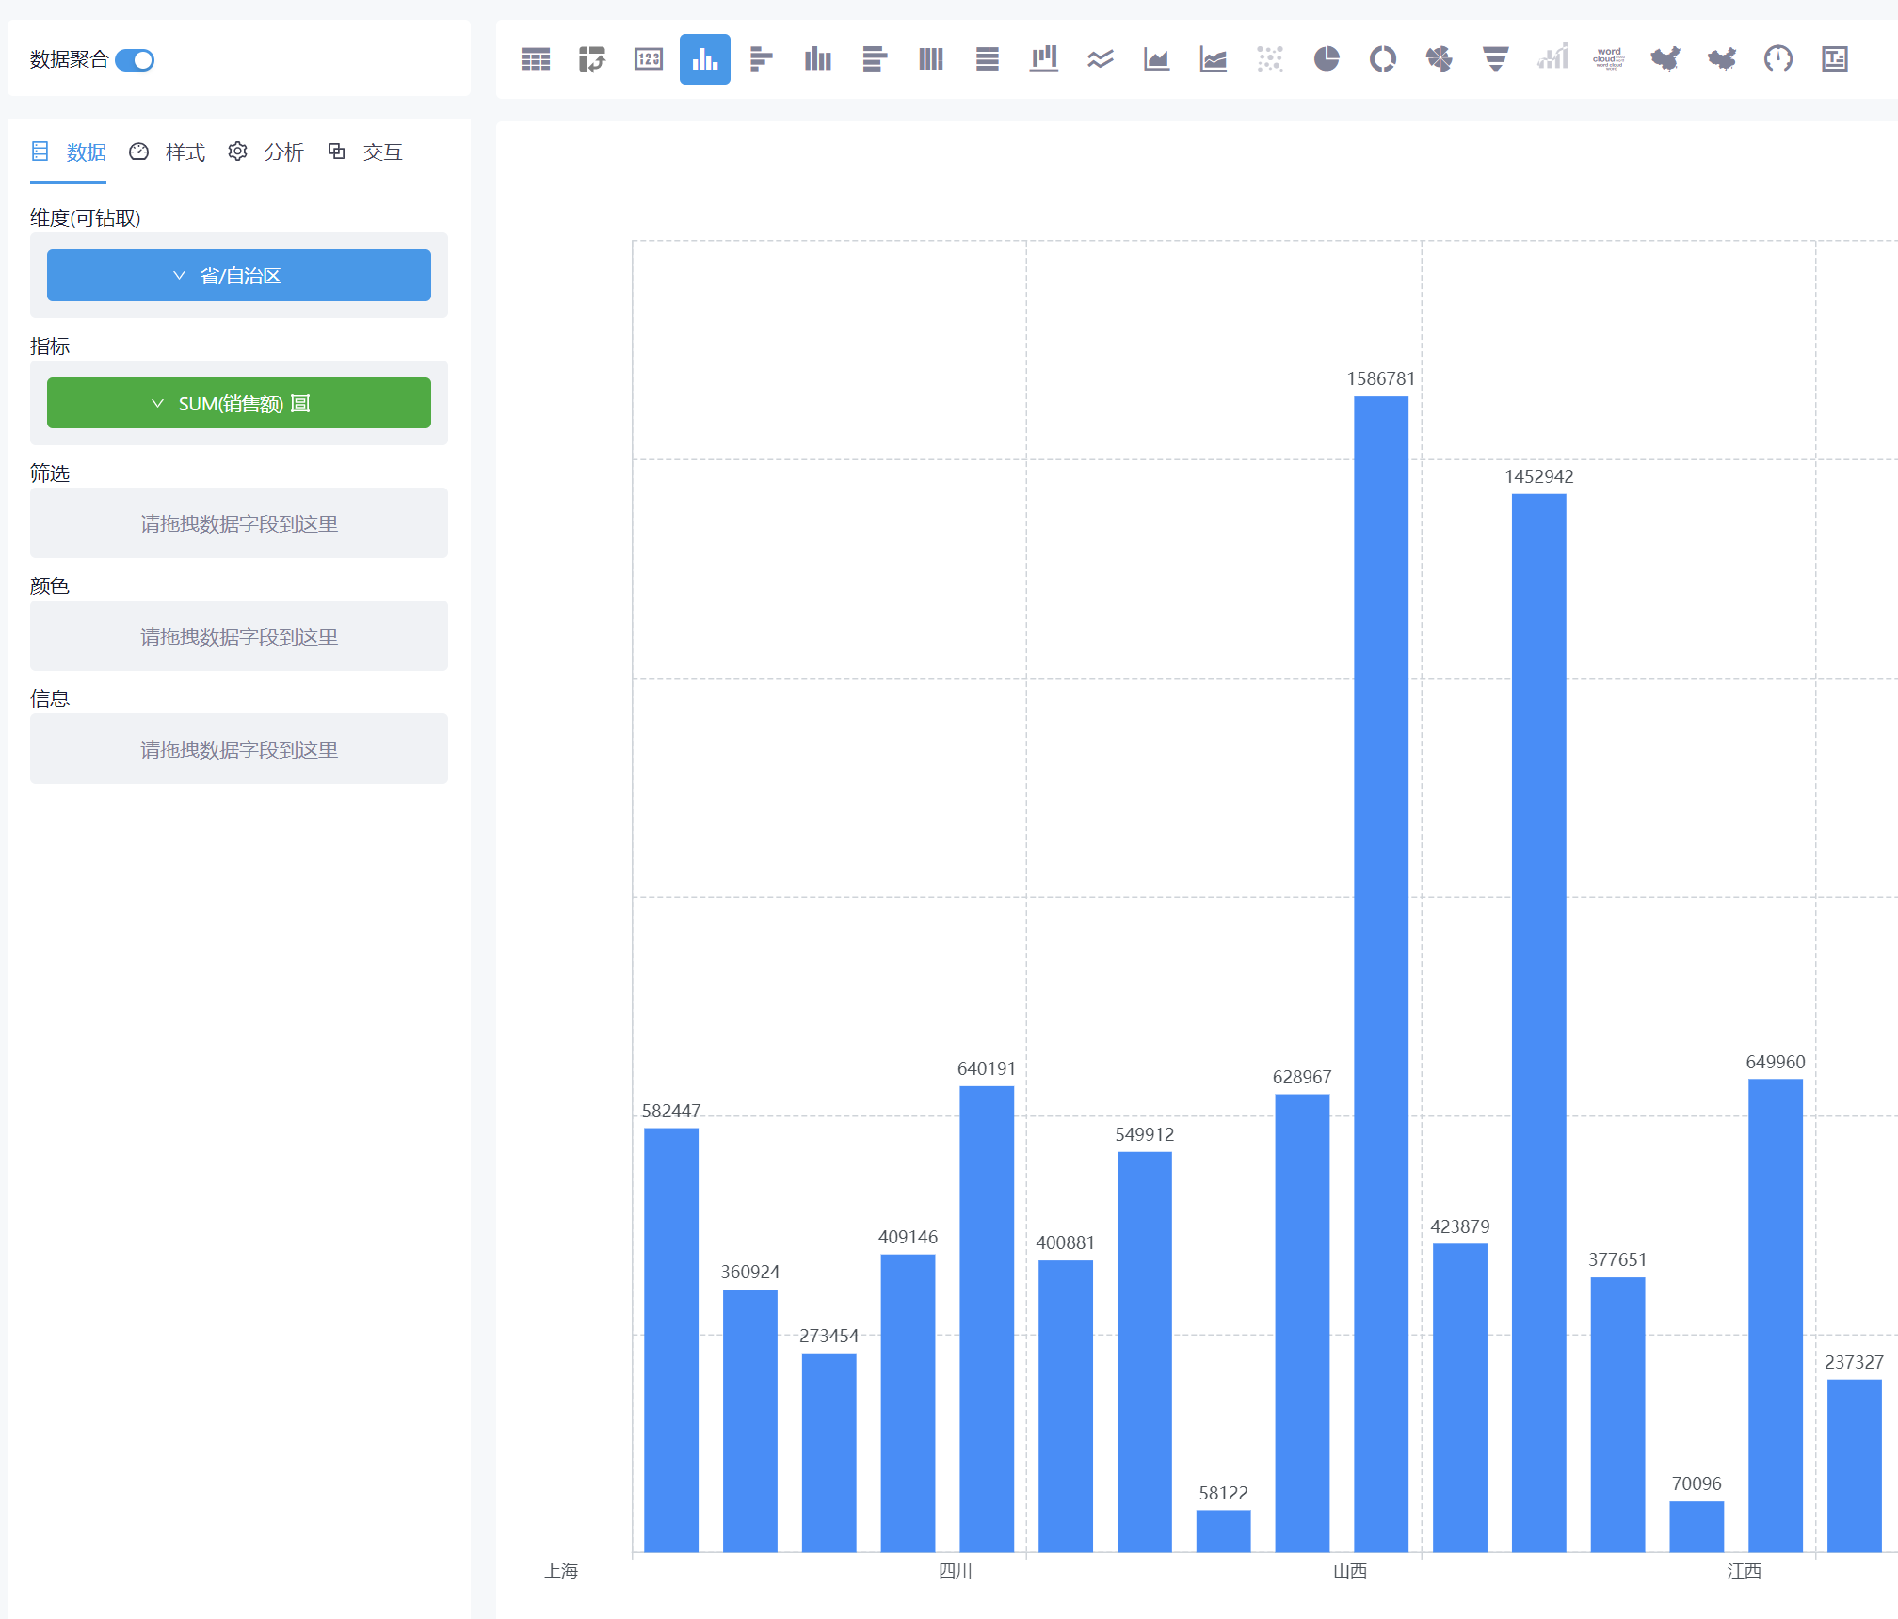Select the table chart type icon
Screen dimensions: 1898x1619
click(536, 59)
